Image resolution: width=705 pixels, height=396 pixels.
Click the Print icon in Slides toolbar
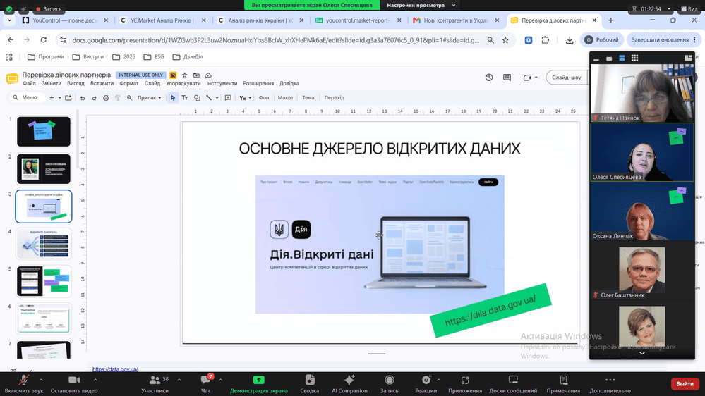[106, 97]
